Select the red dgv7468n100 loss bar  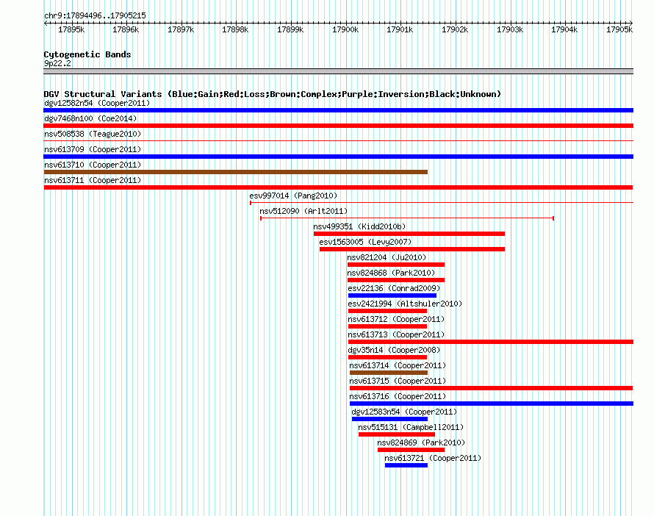[x=338, y=126]
